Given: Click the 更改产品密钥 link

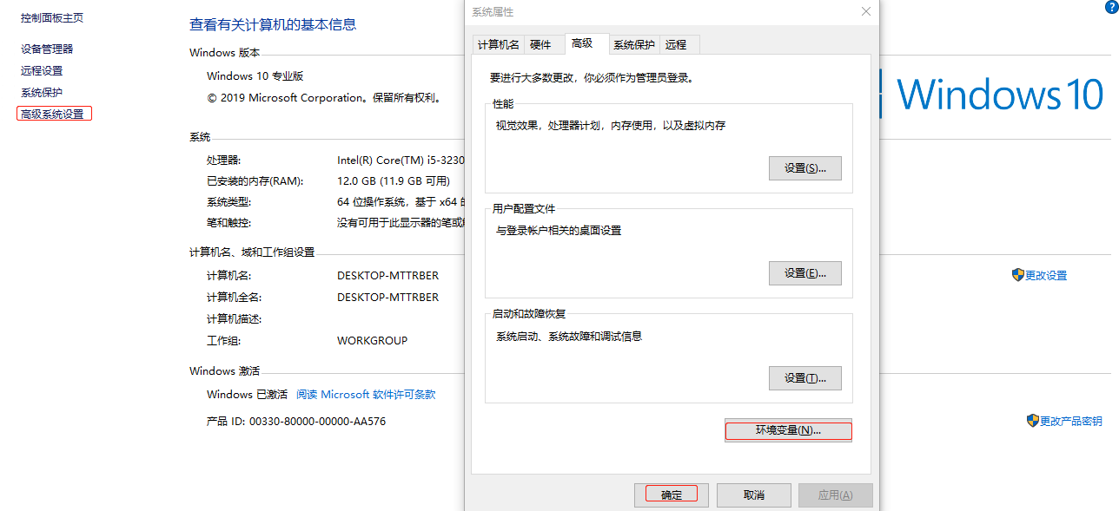Looking at the screenshot, I should coord(1071,421).
